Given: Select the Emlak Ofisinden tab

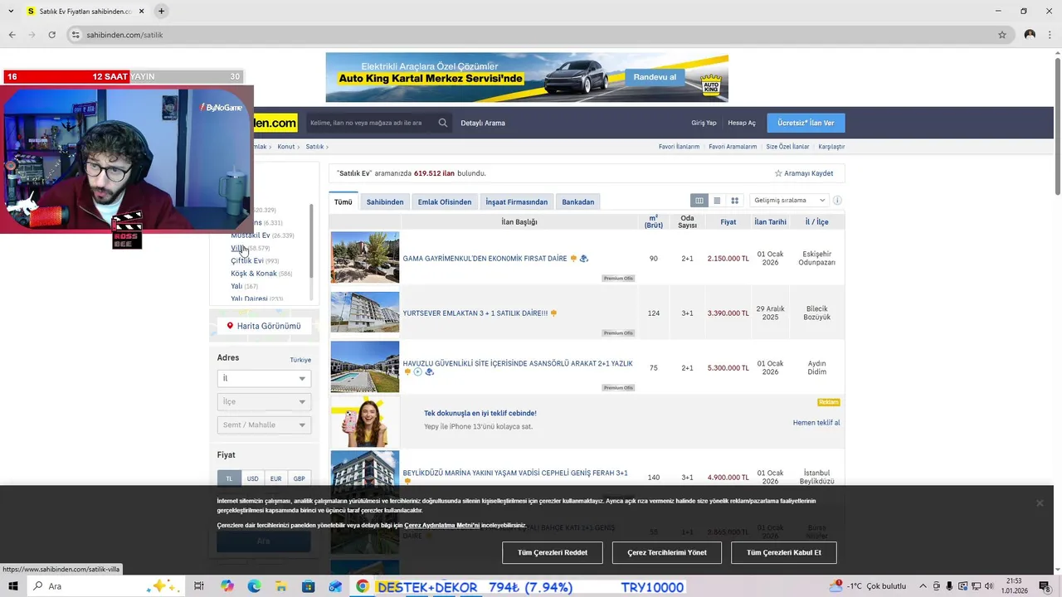Looking at the screenshot, I should 445,201.
